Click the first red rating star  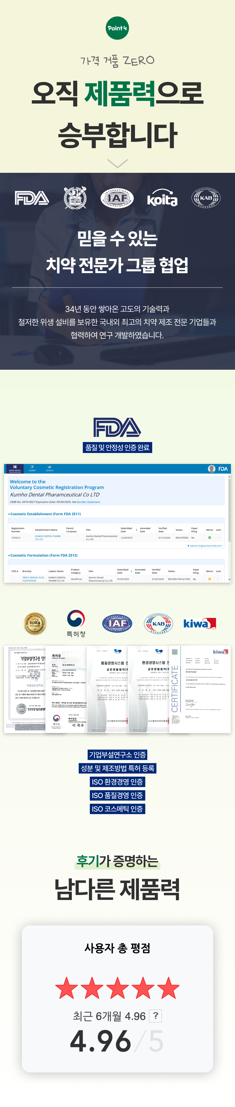coord(67,988)
